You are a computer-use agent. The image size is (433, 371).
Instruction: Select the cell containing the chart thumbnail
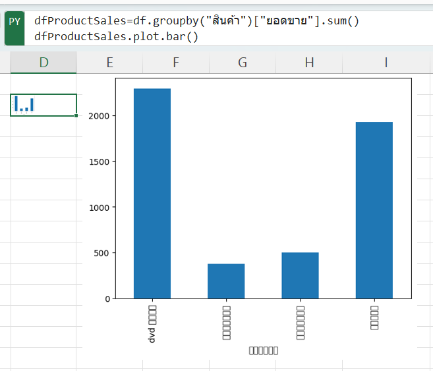[43, 105]
